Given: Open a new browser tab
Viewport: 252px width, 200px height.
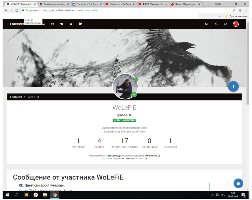Looking at the screenshot, I should click(207, 4).
